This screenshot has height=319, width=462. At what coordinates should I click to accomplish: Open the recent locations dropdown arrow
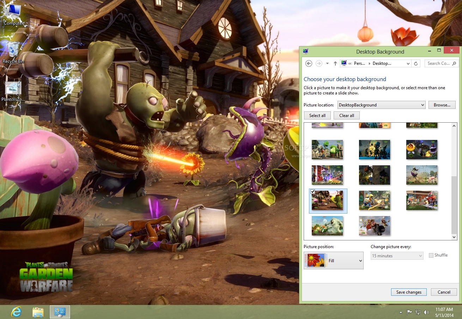point(327,63)
